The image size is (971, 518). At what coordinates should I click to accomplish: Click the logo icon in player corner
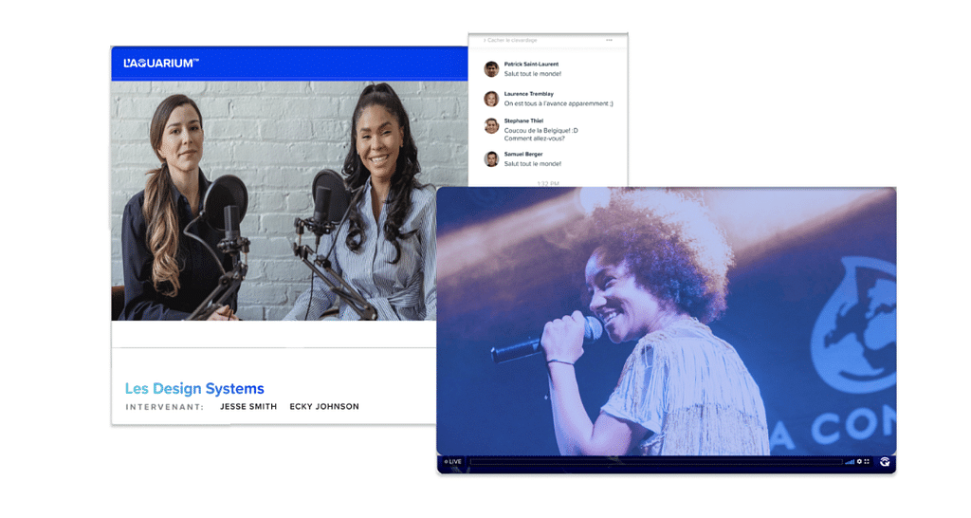[x=885, y=462]
